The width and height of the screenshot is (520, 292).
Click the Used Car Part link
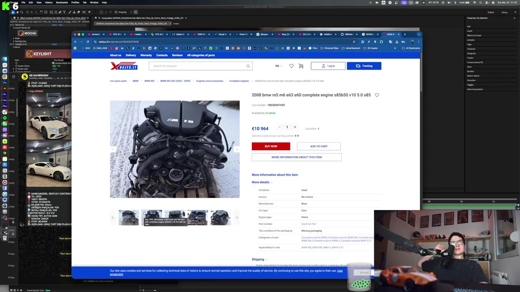(309, 224)
